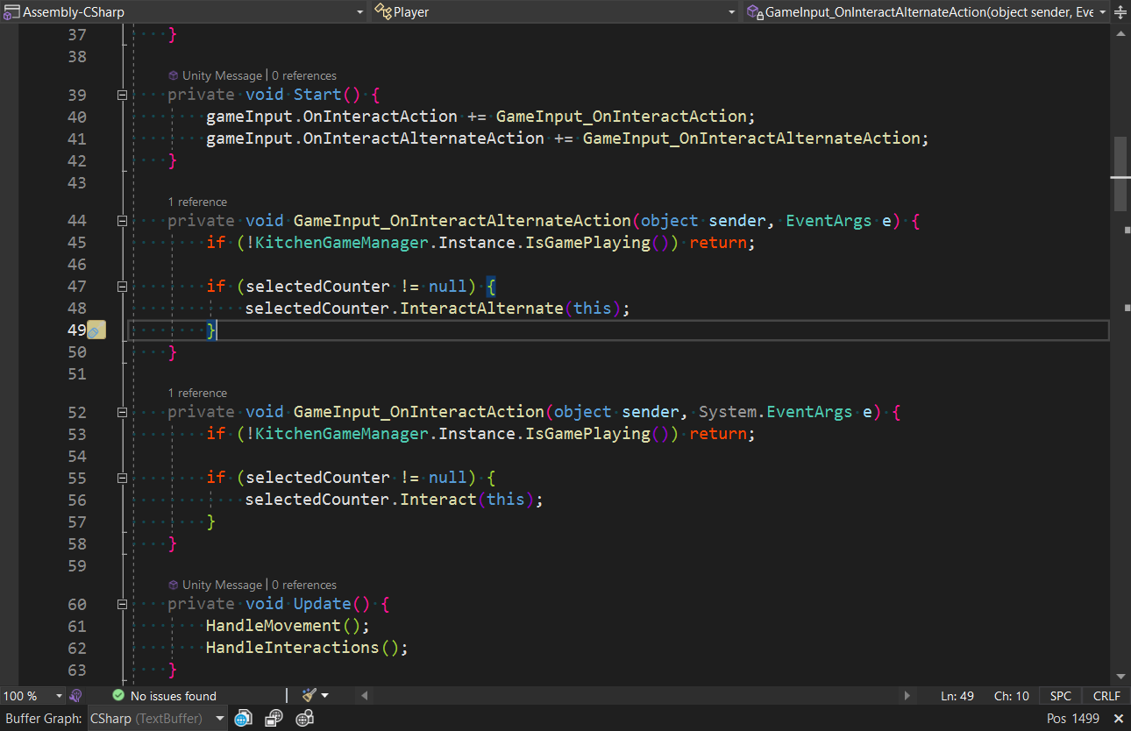Click the vertical scrollbar thumb

(x=1120, y=174)
